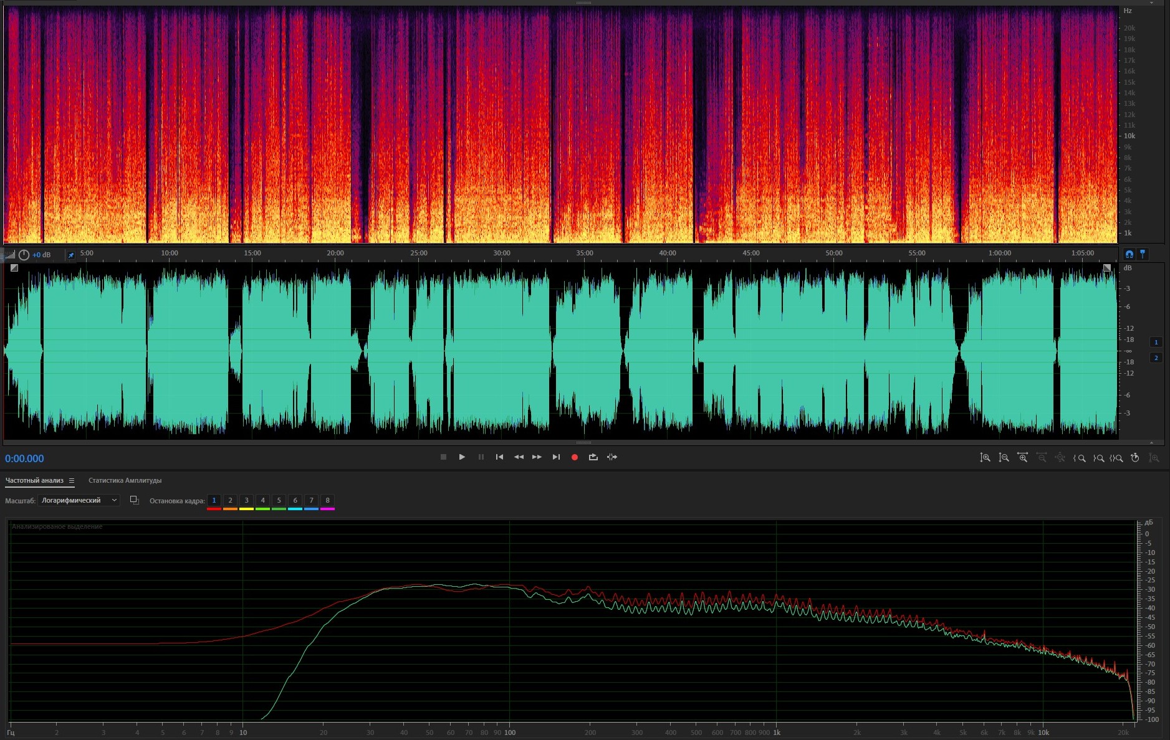Screen dimensions: 1170x740
Task: Open the Частотный анализ panel menu icon
Action: coord(72,480)
